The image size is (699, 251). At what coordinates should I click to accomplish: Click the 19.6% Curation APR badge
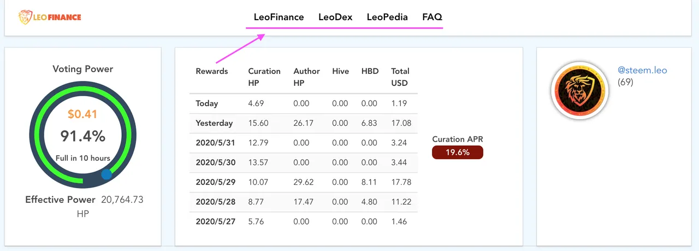coord(458,152)
